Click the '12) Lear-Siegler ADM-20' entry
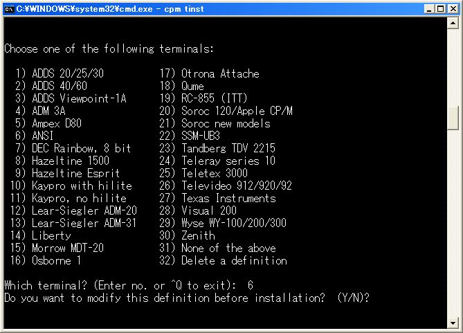Viewport: 463px width, 333px height. [x=73, y=210]
